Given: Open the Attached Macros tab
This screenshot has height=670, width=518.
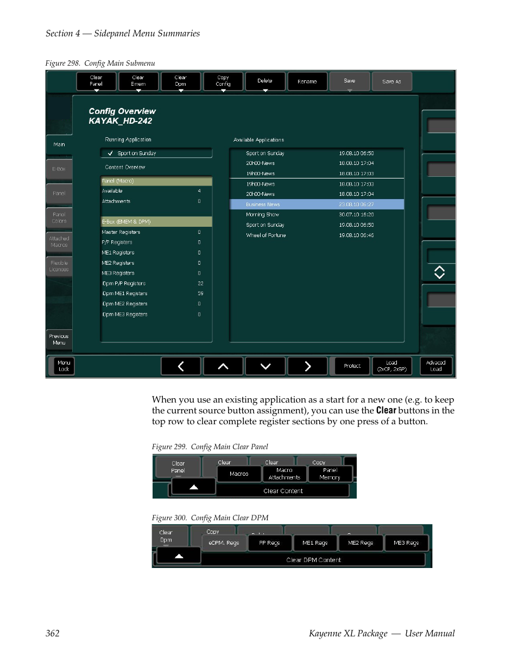Looking at the screenshot, I should (x=59, y=242).
